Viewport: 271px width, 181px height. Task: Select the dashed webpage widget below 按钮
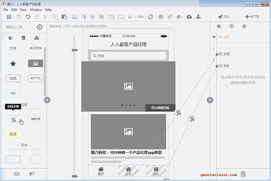coord(13,94)
